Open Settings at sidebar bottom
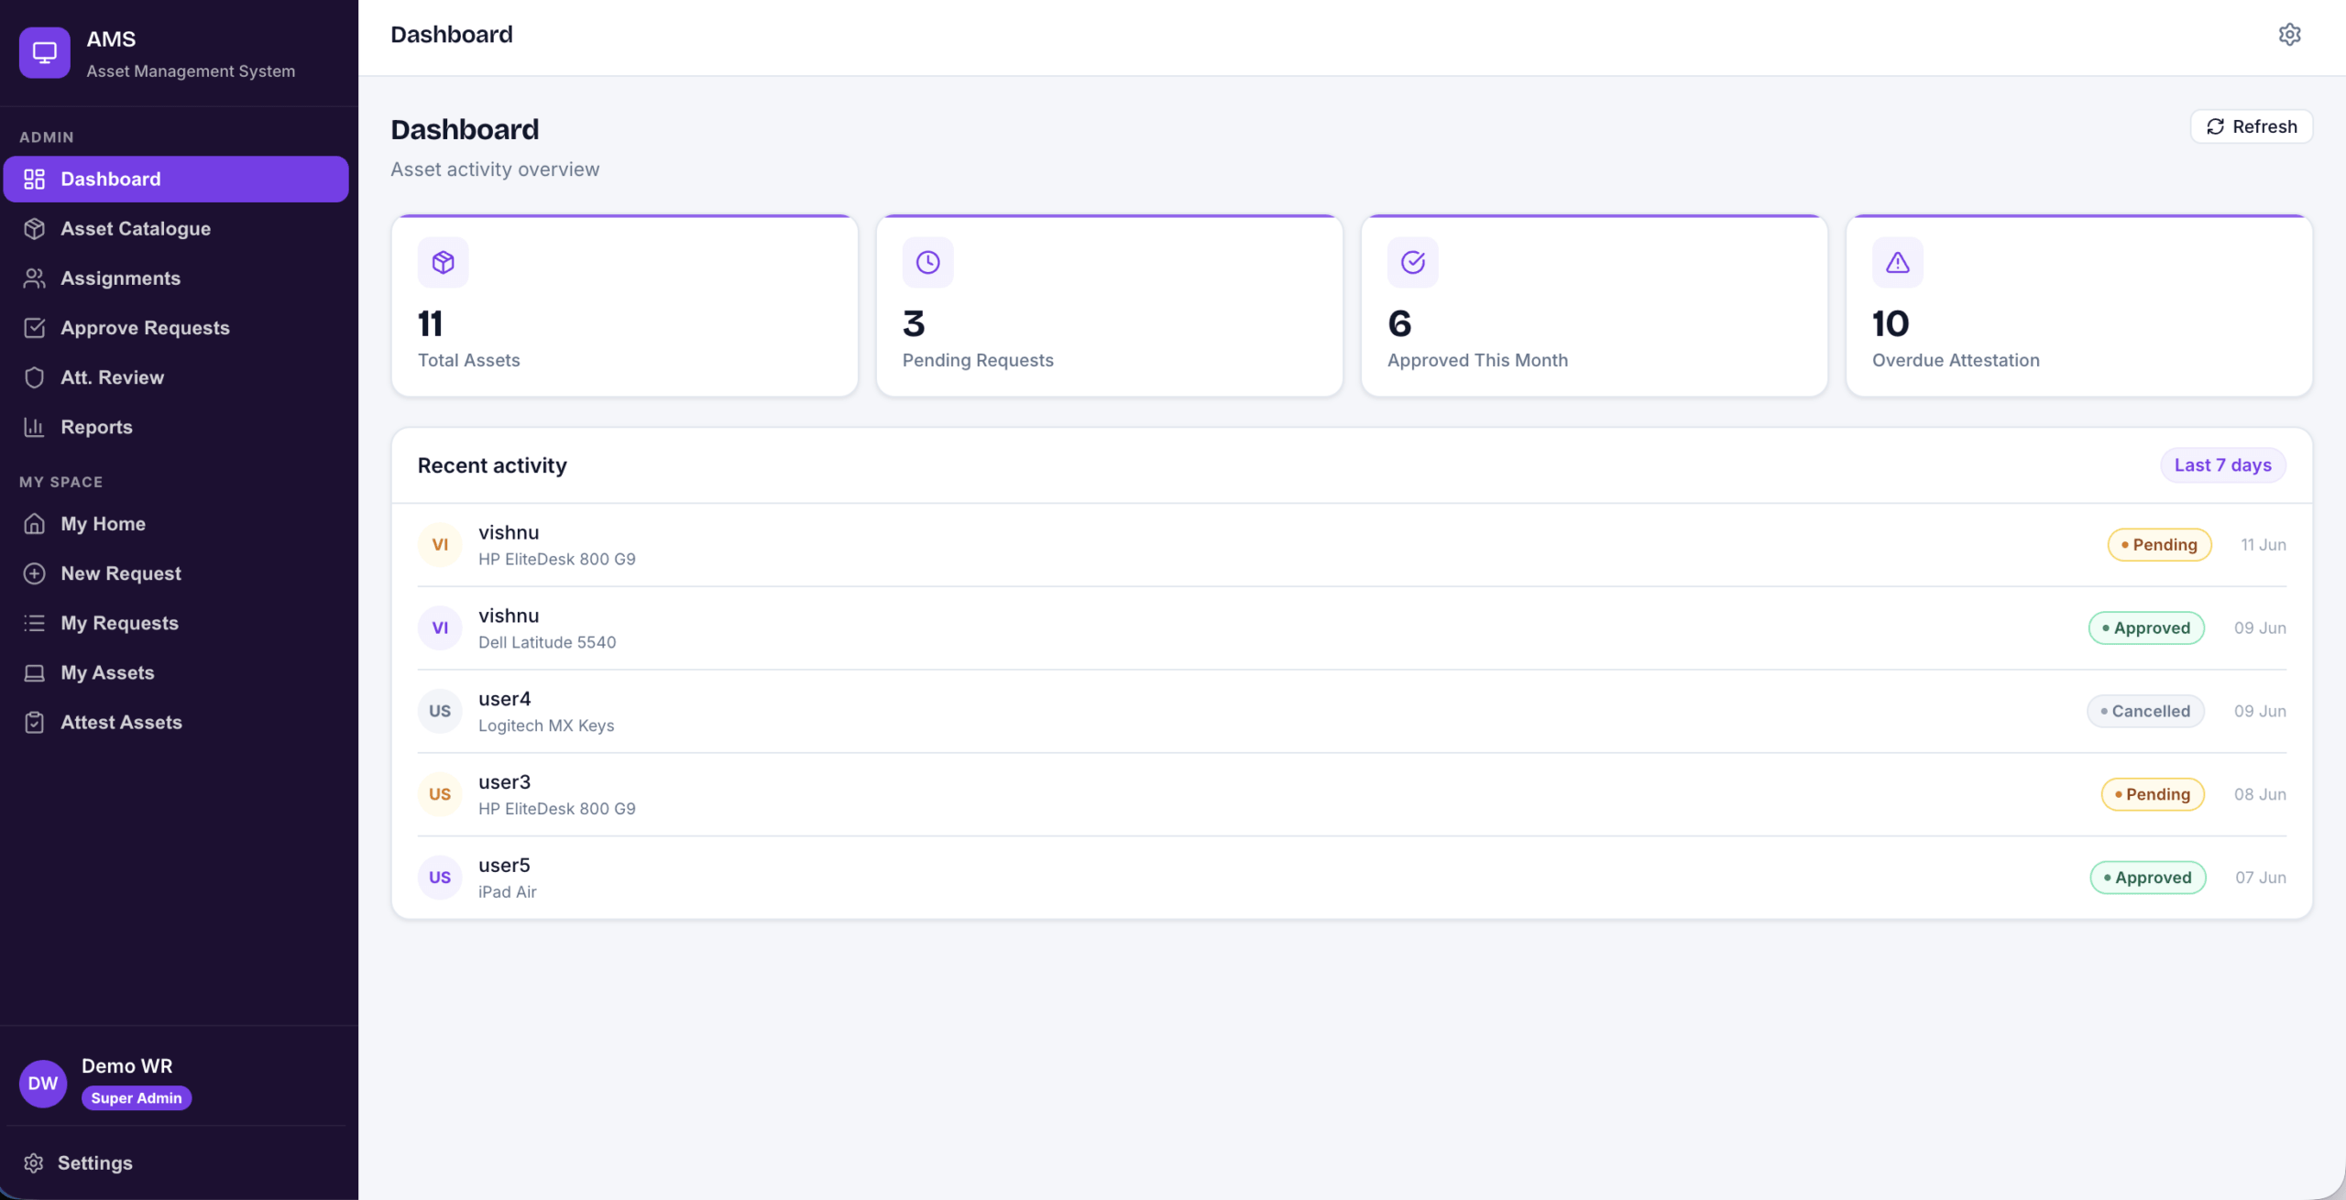This screenshot has width=2346, height=1200. pos(176,1163)
